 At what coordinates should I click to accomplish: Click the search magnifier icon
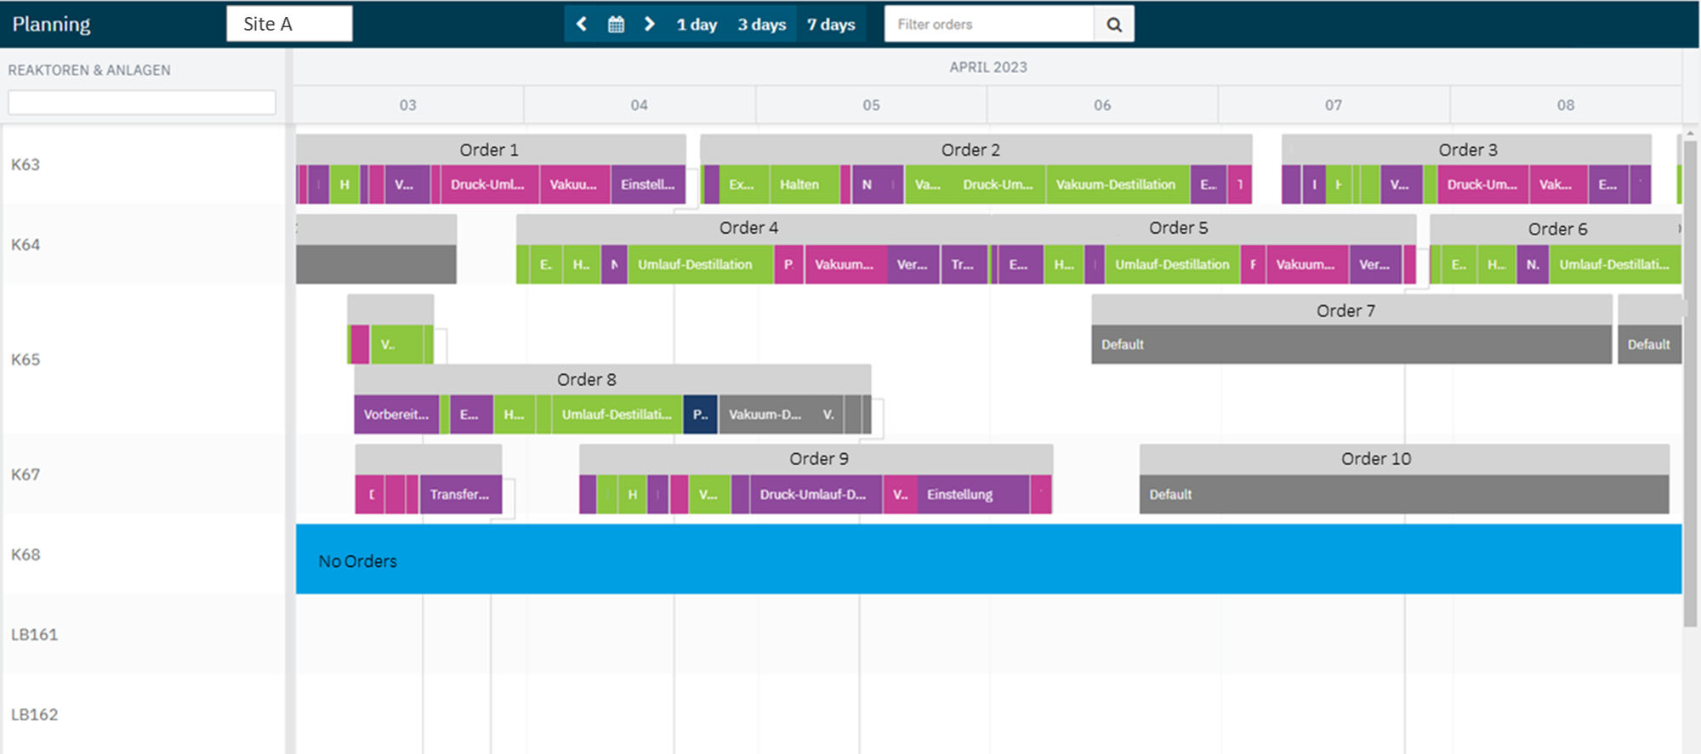[x=1113, y=25]
